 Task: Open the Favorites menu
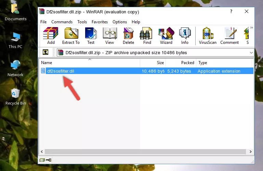coord(100,22)
